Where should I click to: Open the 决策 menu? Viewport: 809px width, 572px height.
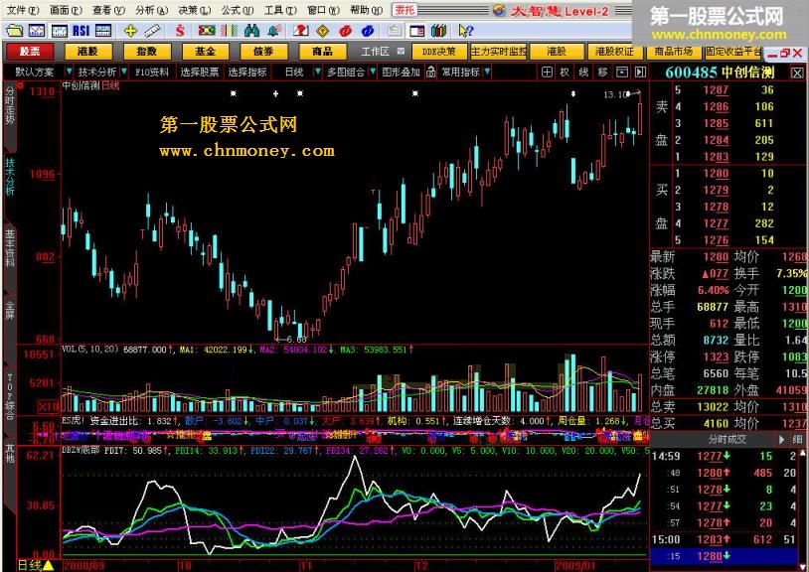pyautogui.click(x=195, y=10)
